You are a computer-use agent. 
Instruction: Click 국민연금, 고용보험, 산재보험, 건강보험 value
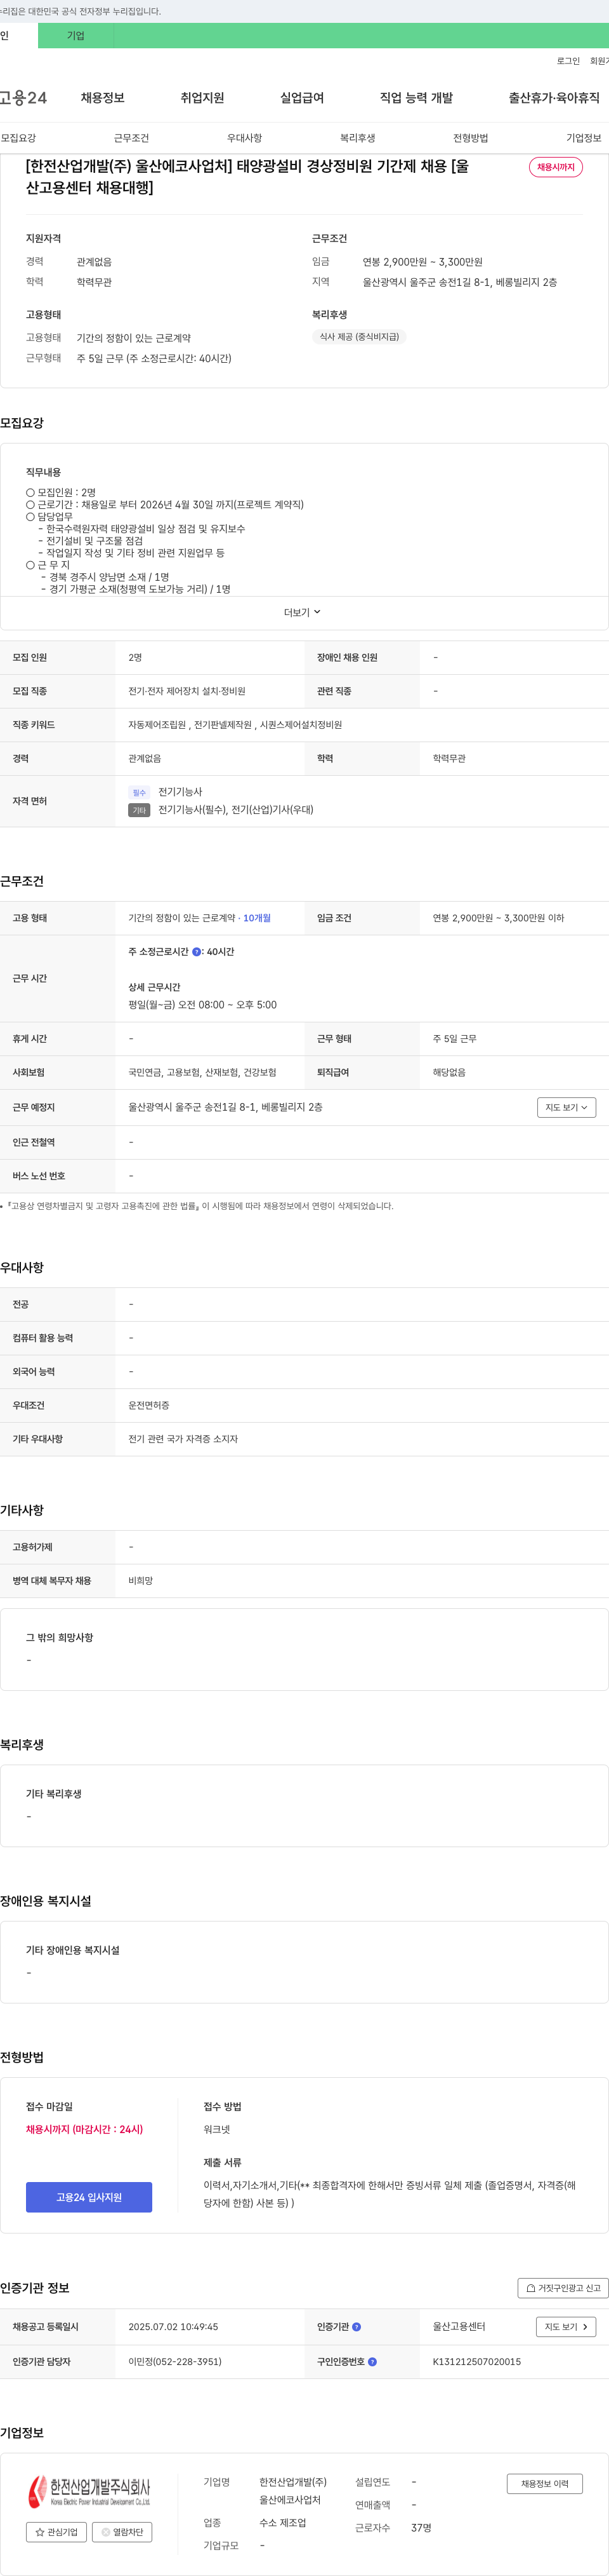tap(202, 1073)
